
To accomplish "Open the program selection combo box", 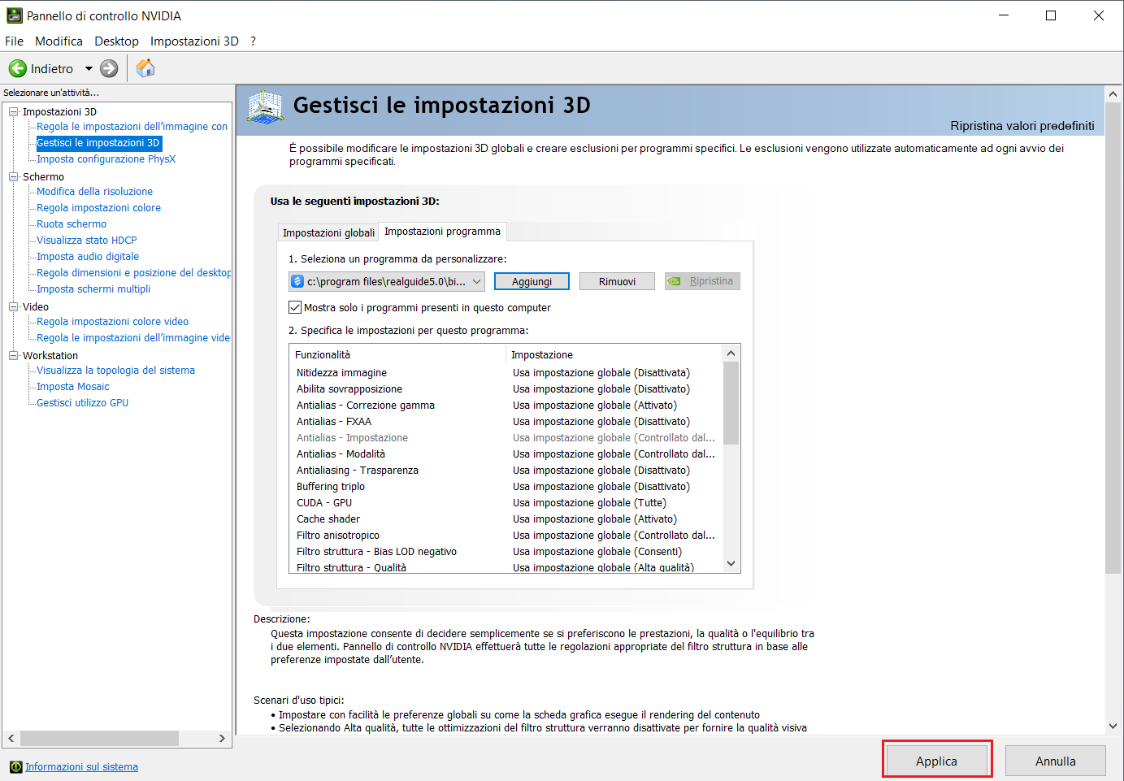I will (386, 282).
